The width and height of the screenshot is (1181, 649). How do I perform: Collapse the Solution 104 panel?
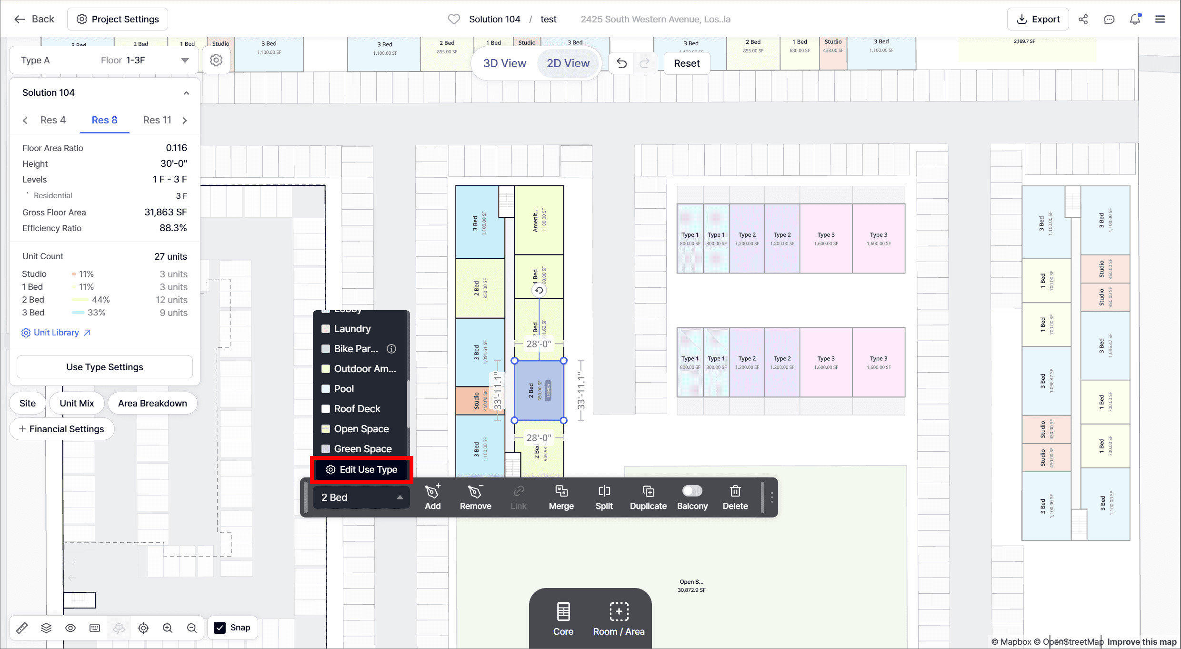[186, 93]
